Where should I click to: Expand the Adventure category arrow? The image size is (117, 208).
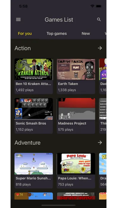coord(100,143)
